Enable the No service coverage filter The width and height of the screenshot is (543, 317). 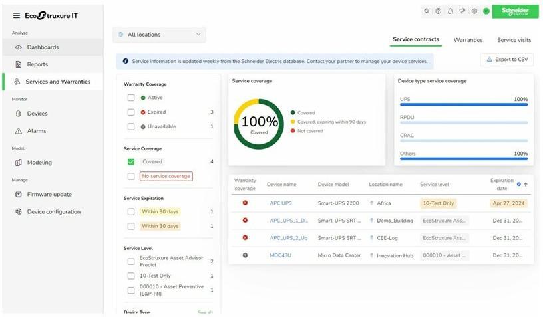(131, 176)
